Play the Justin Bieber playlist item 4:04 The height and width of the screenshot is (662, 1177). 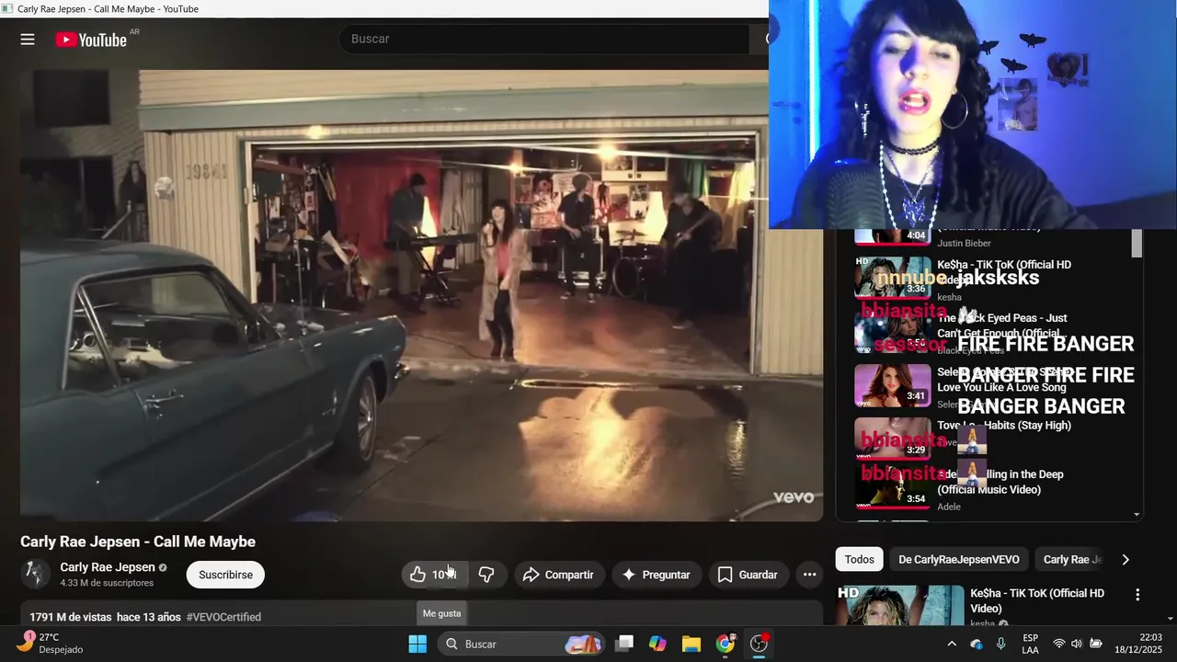point(893,236)
